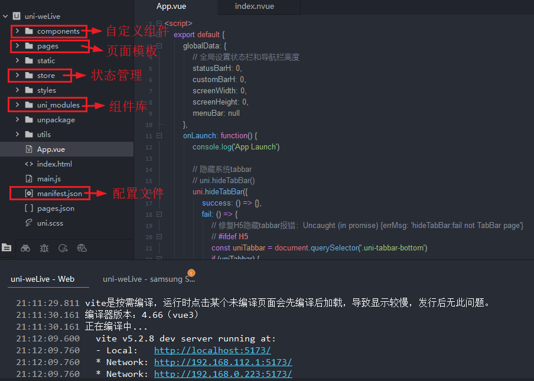Open the project explorer panel icon

tap(6, 248)
